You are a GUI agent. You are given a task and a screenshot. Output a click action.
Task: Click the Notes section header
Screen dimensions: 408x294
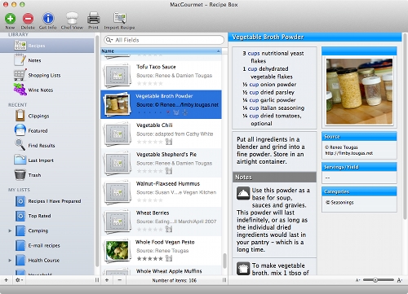tap(274, 177)
